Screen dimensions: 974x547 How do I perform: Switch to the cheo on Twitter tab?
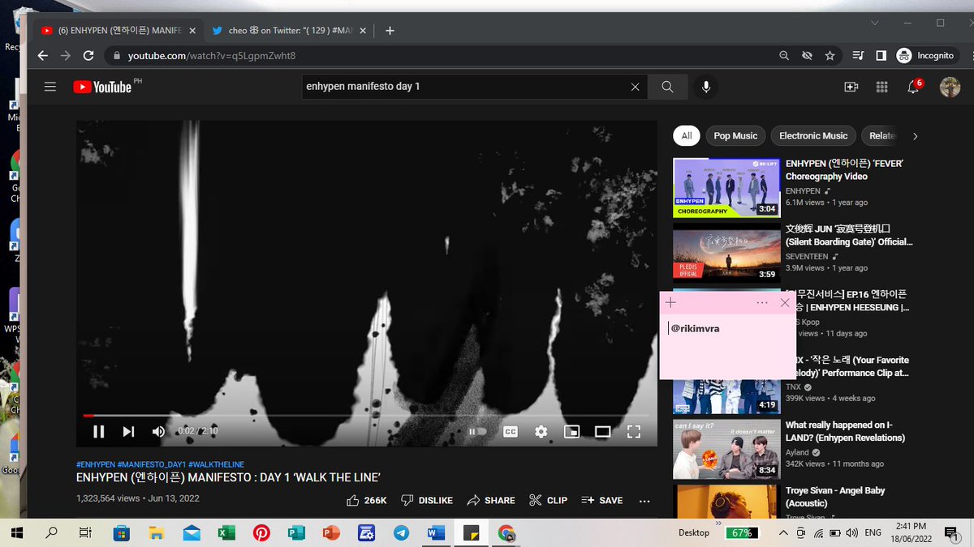pyautogui.click(x=287, y=31)
